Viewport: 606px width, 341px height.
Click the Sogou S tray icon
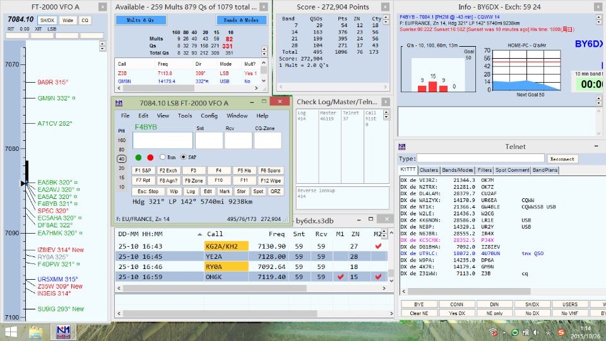click(x=561, y=333)
